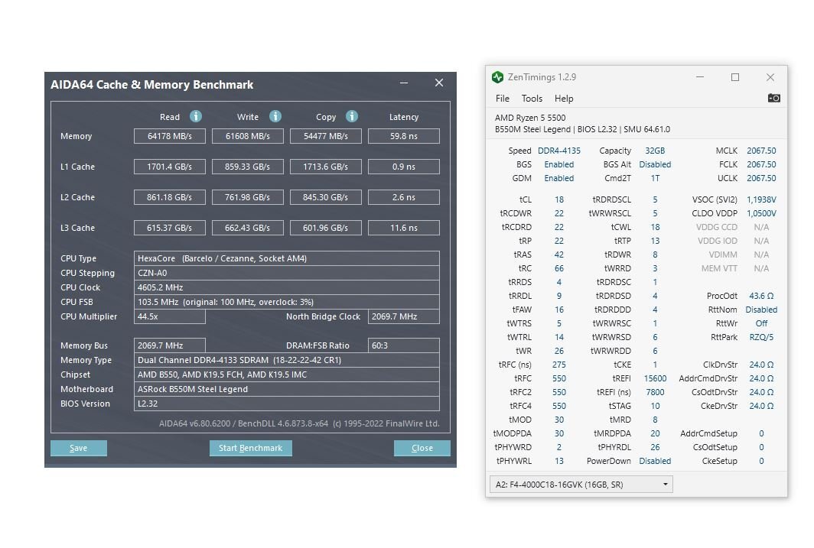The width and height of the screenshot is (814, 548).
Task: Open the File menu in ZenTimings
Action: click(x=503, y=99)
